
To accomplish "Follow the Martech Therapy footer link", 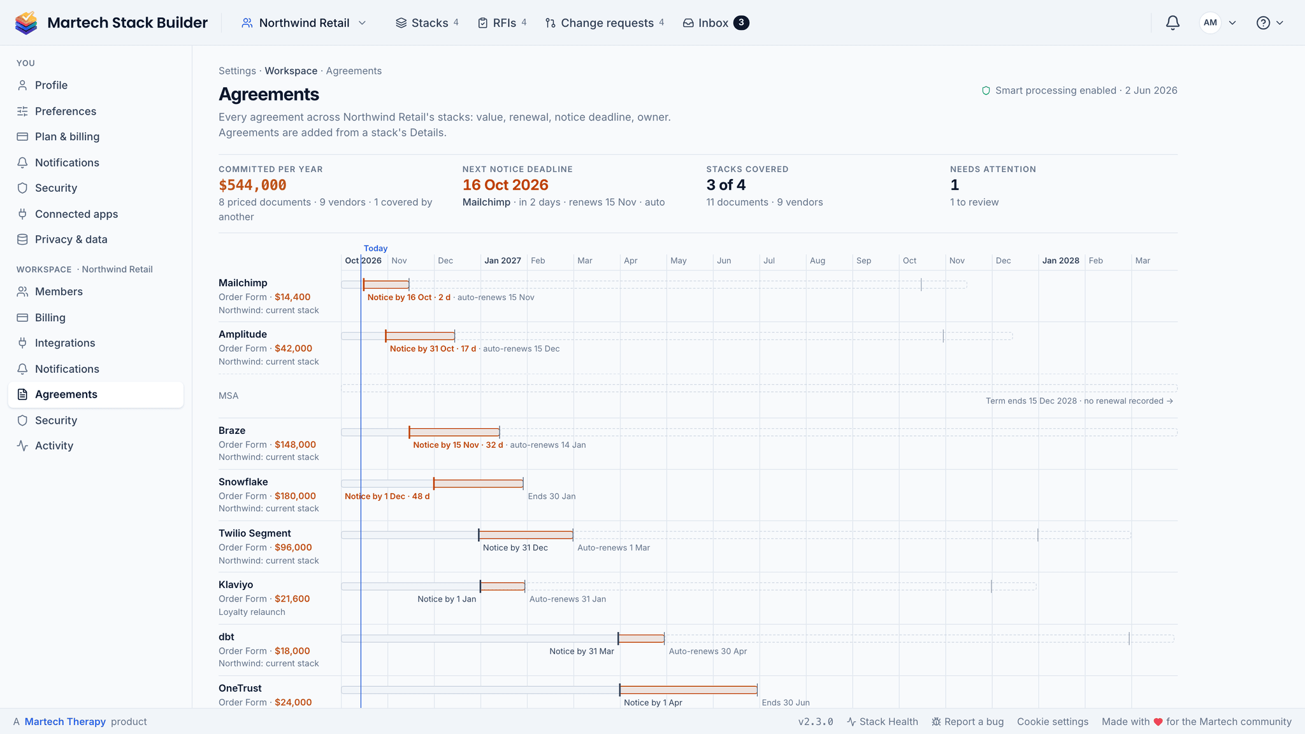I will (x=65, y=722).
